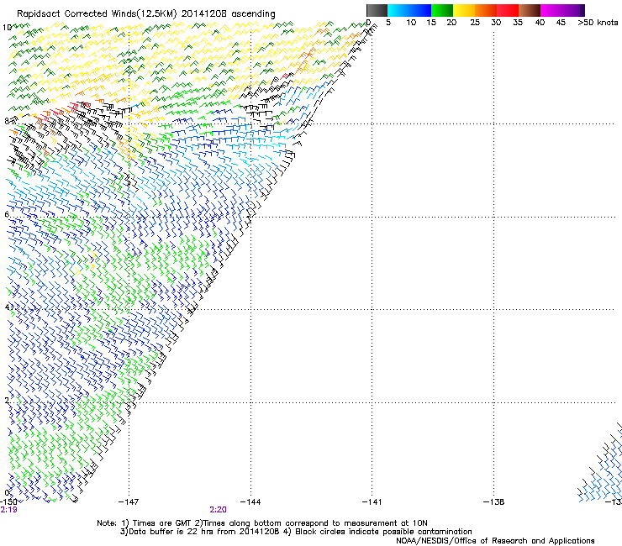Click the gray 0-5 knots color swatch
622x546 pixels.
coord(377,10)
